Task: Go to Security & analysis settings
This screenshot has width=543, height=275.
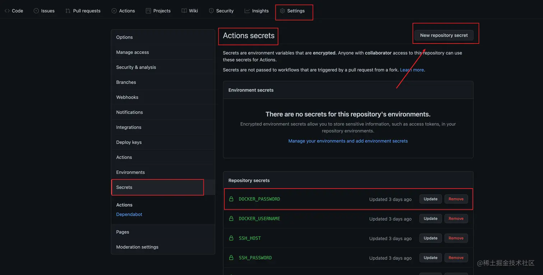Action: (x=163, y=67)
